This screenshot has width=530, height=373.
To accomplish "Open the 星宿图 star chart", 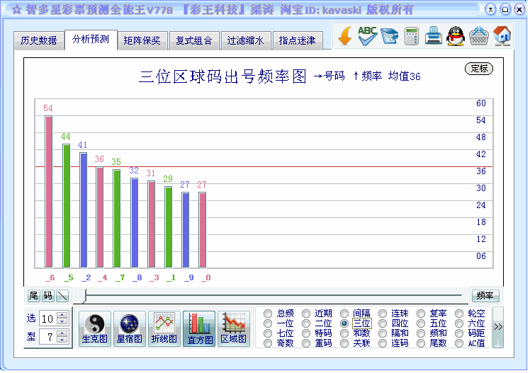I will tap(130, 329).
